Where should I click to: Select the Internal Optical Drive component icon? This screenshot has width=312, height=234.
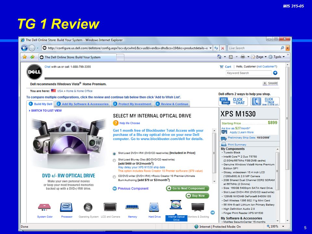click(176, 205)
